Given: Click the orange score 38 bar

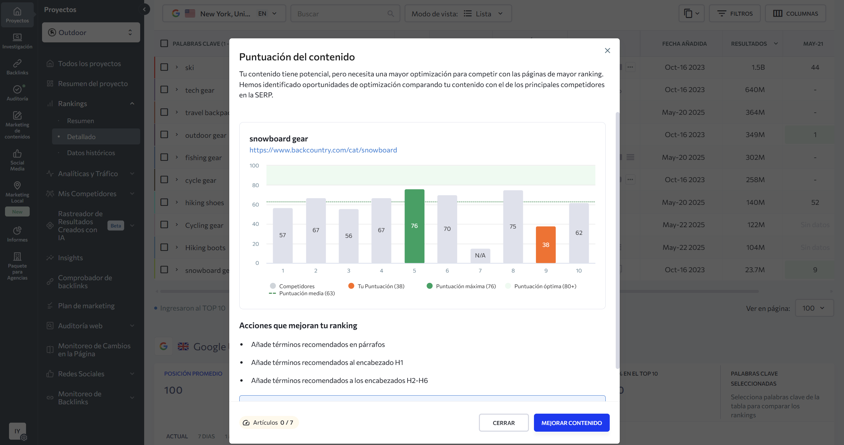Looking at the screenshot, I should click(x=546, y=245).
